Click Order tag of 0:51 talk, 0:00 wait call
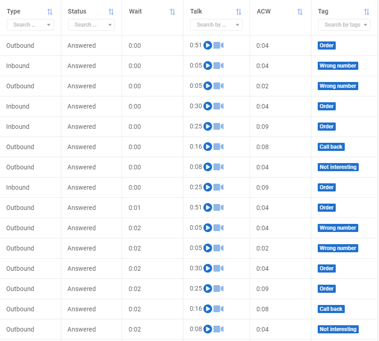 (327, 45)
